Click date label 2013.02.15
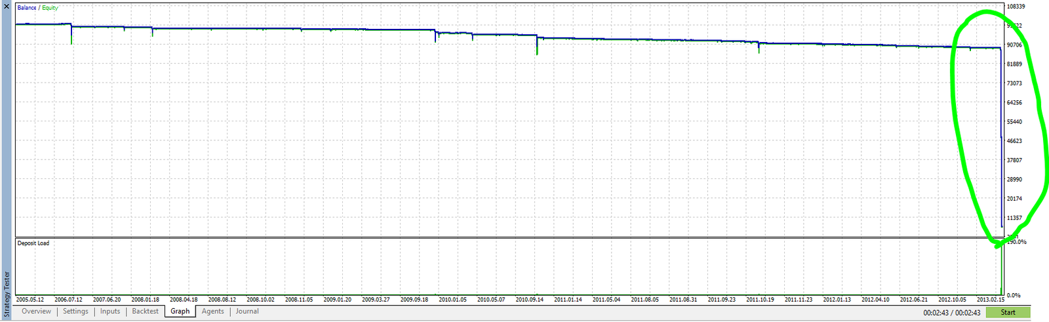This screenshot has width=1049, height=322. [991, 300]
